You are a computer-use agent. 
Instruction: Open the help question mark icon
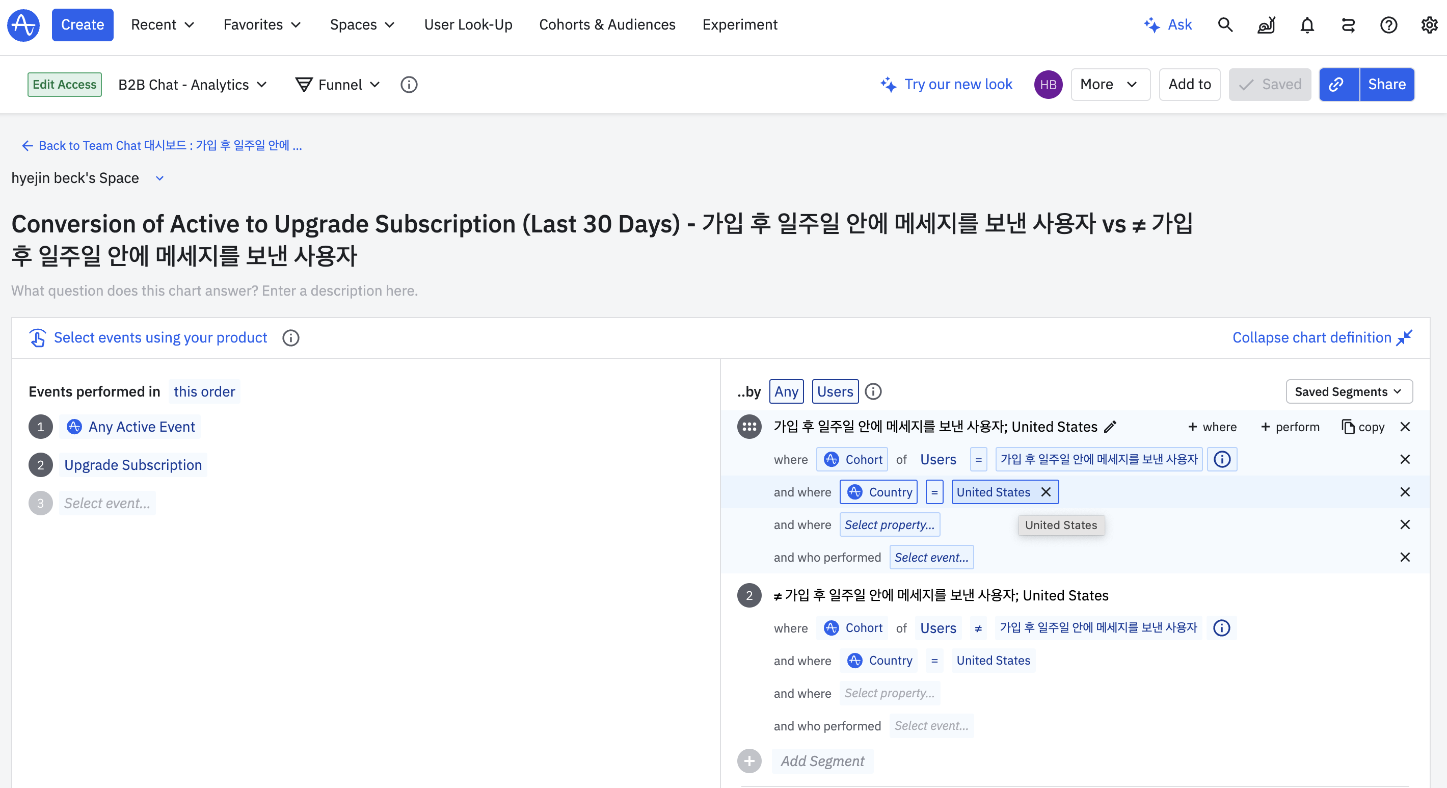tap(1388, 25)
